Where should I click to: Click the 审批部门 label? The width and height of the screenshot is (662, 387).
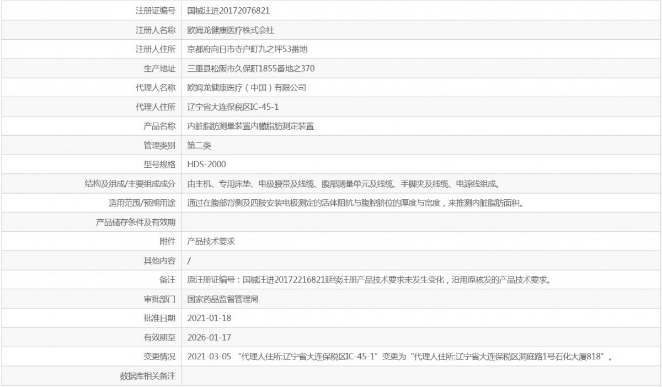pos(159,299)
